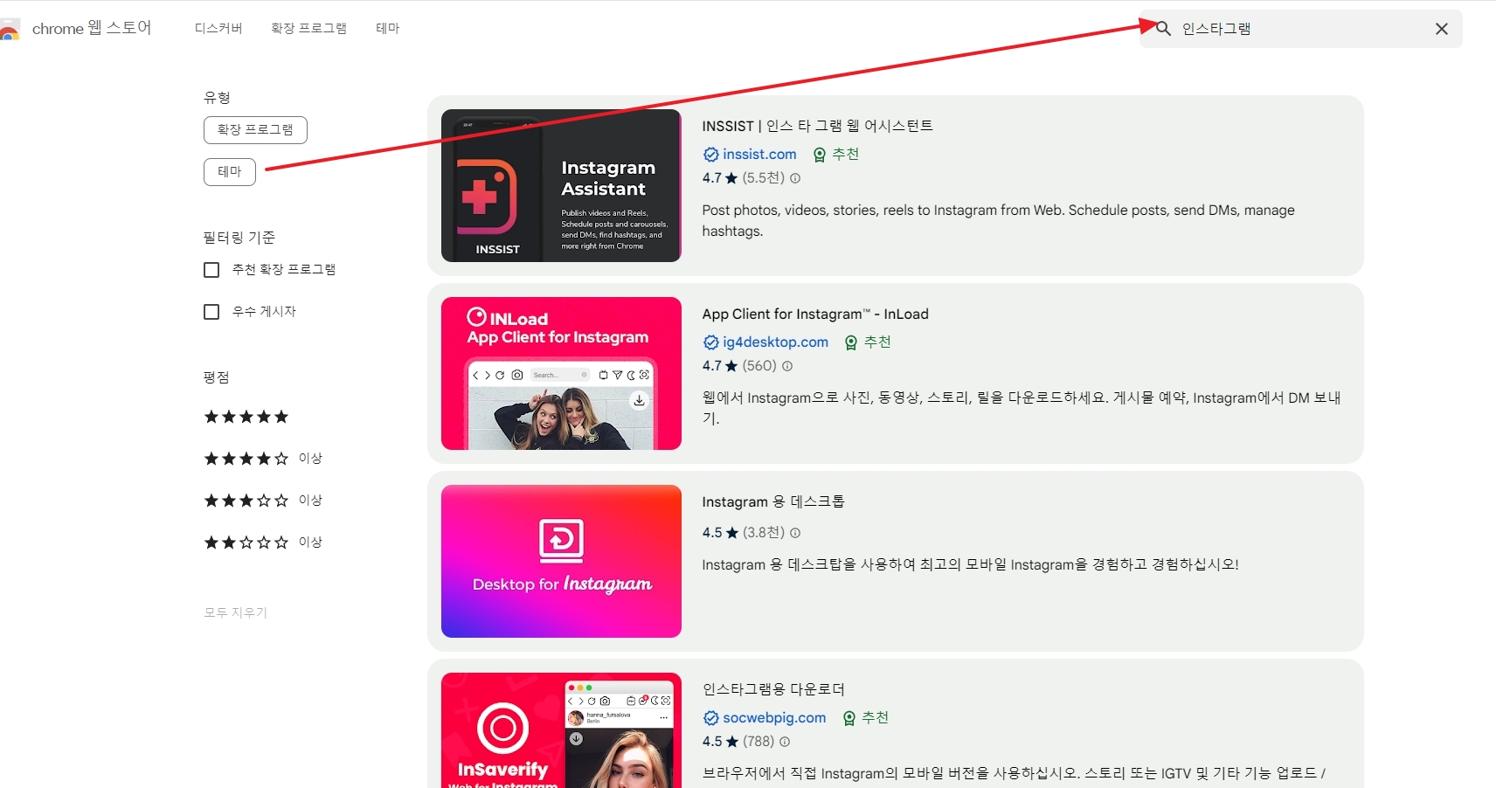Clear the search with the X icon
The width and height of the screenshot is (1496, 788).
point(1442,29)
